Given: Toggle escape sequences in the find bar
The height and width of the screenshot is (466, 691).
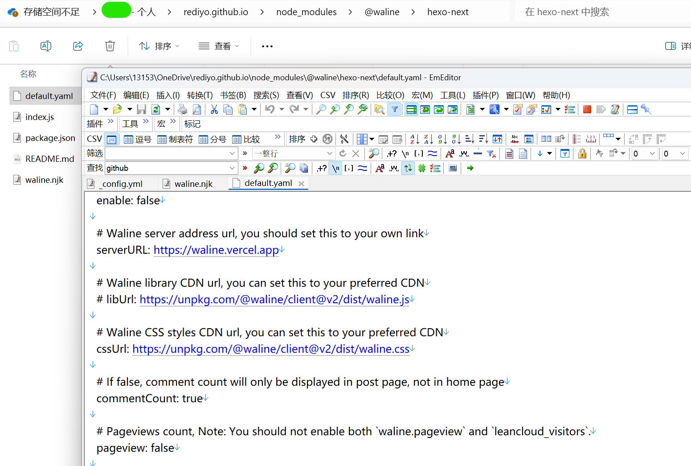Looking at the screenshot, I should point(335,168).
